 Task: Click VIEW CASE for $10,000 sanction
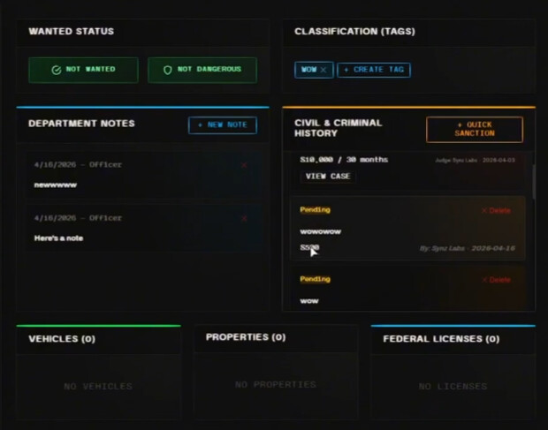[x=328, y=177]
